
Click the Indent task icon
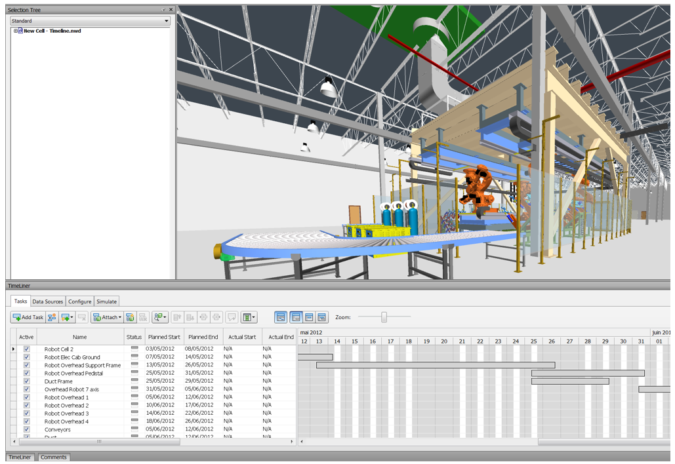click(x=205, y=317)
